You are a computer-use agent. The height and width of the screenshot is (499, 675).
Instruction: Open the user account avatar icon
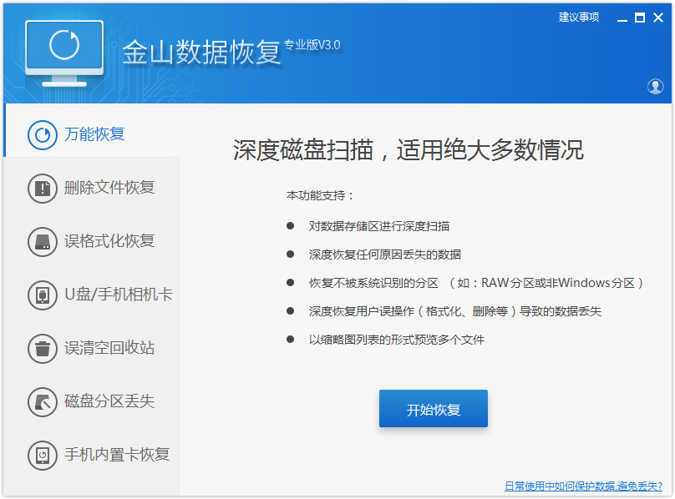click(x=657, y=86)
